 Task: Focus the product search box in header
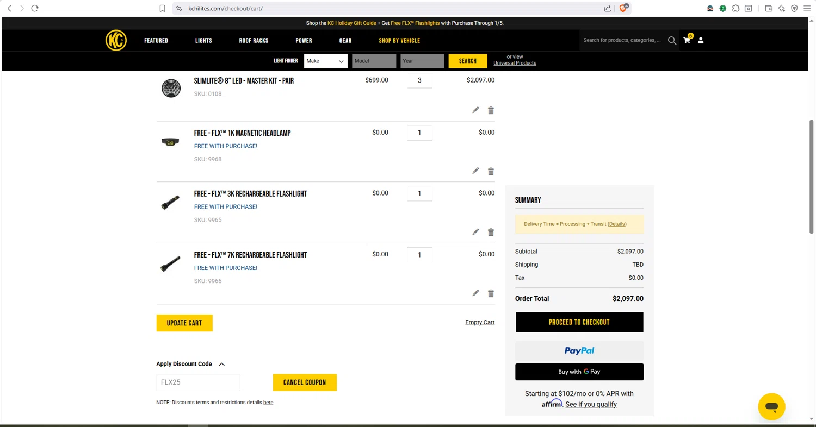(x=622, y=40)
